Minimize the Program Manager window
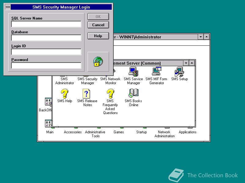The height and width of the screenshot is (183, 245). 201,37
